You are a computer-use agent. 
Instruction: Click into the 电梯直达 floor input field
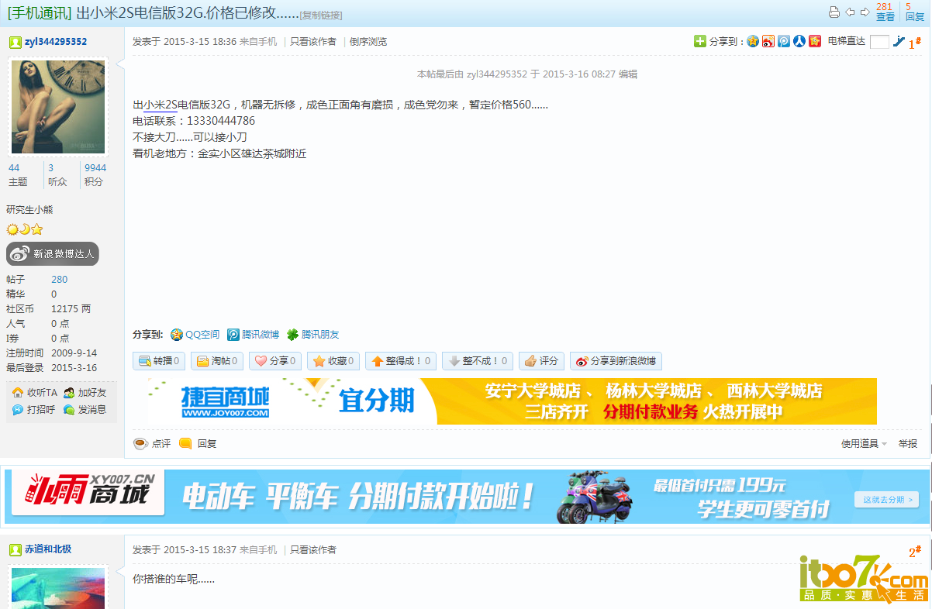(x=879, y=42)
